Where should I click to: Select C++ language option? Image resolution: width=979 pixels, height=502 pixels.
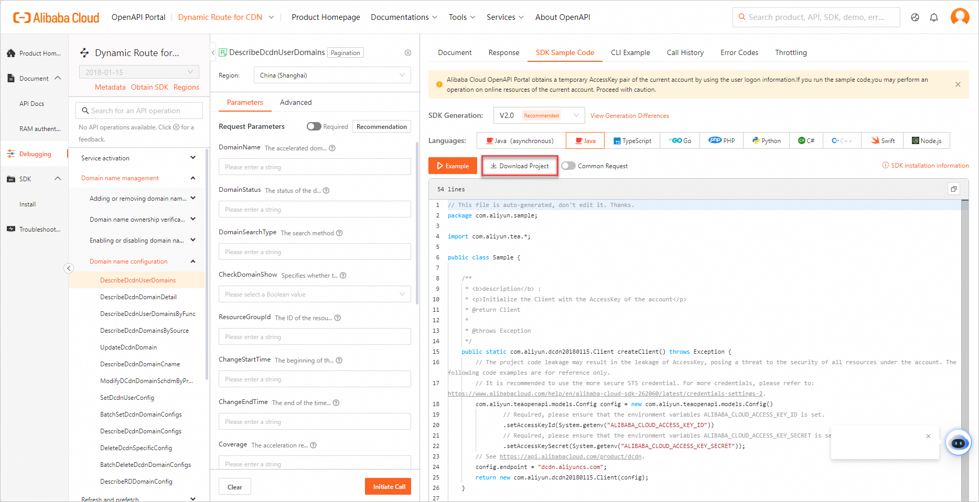pos(842,140)
